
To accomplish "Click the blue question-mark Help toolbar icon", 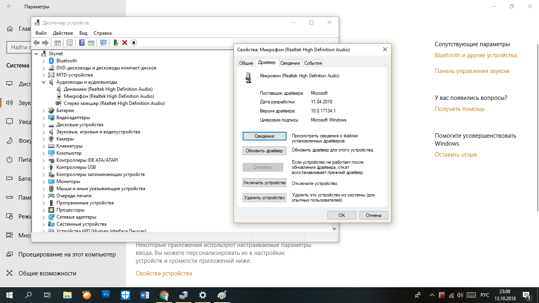I will (x=82, y=43).
